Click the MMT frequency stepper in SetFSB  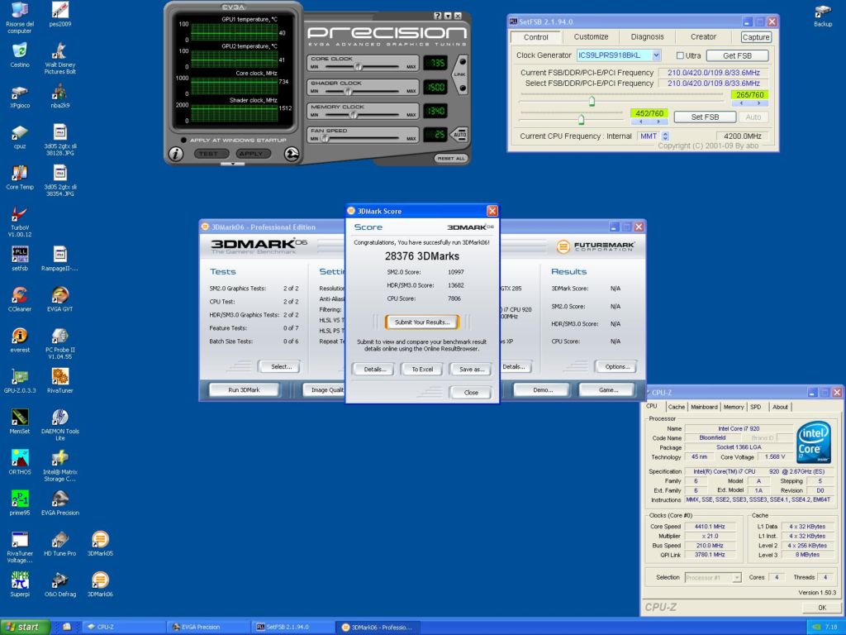(665, 136)
